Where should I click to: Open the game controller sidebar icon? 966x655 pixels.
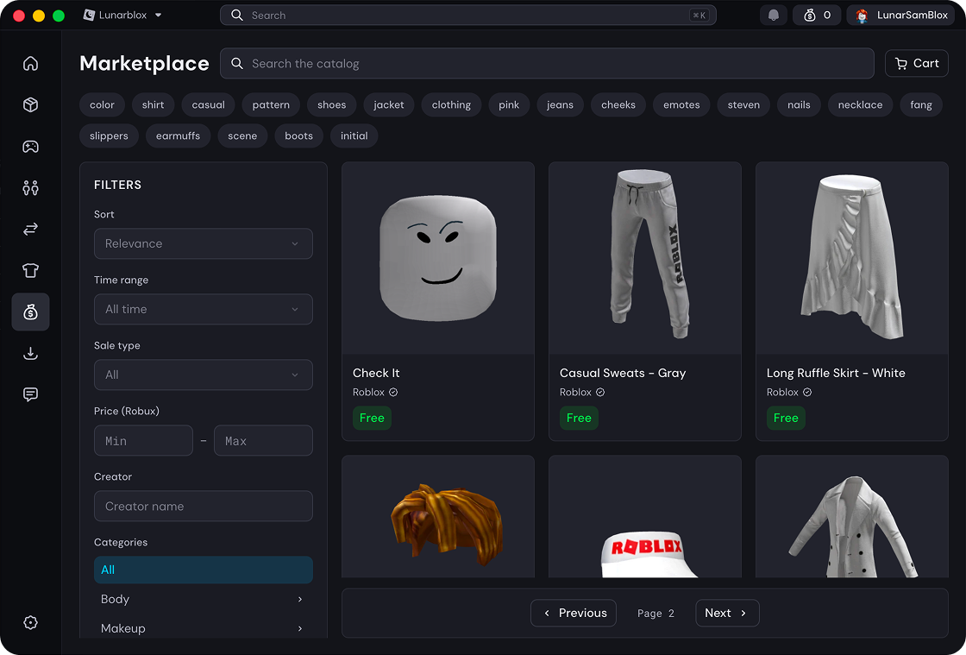30,147
